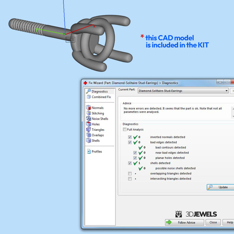Select the Overlaps icon
This screenshot has height=234, width=234.
coord(89,135)
